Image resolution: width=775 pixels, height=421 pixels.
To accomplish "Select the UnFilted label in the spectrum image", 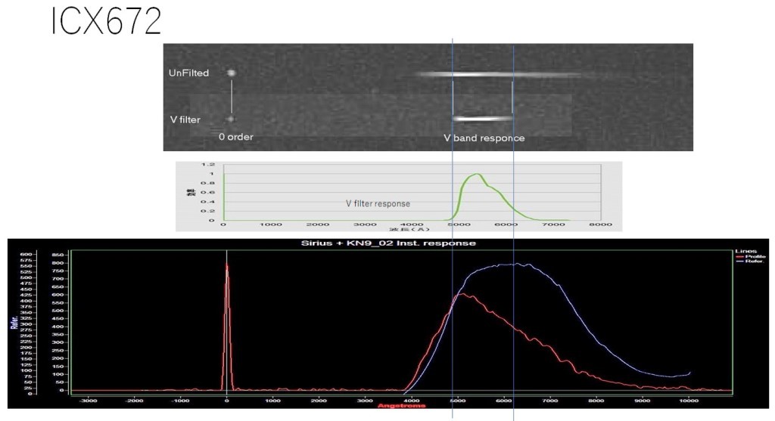I will pyautogui.click(x=188, y=73).
